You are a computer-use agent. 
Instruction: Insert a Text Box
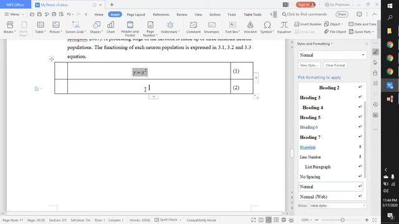point(232,27)
